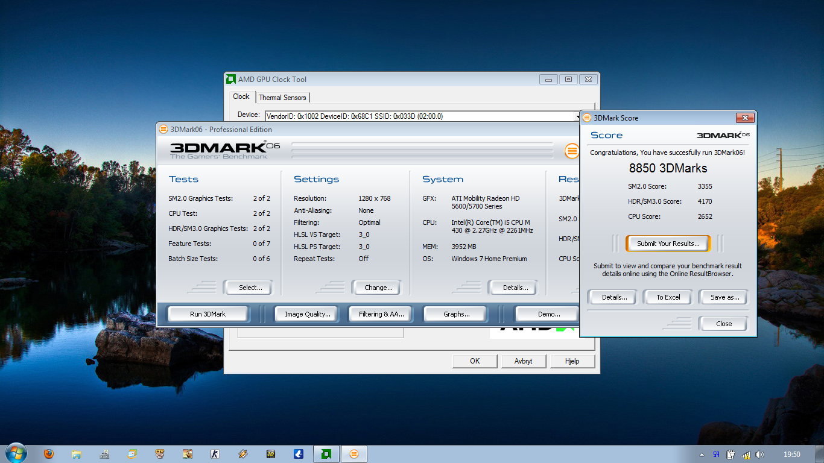Open Winamp lightning-bolt taskbar icon
The height and width of the screenshot is (463, 824).
[243, 454]
